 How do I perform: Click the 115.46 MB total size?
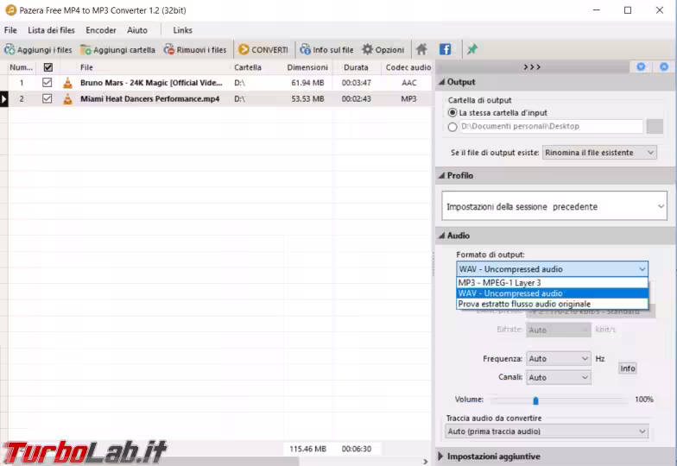click(x=307, y=449)
